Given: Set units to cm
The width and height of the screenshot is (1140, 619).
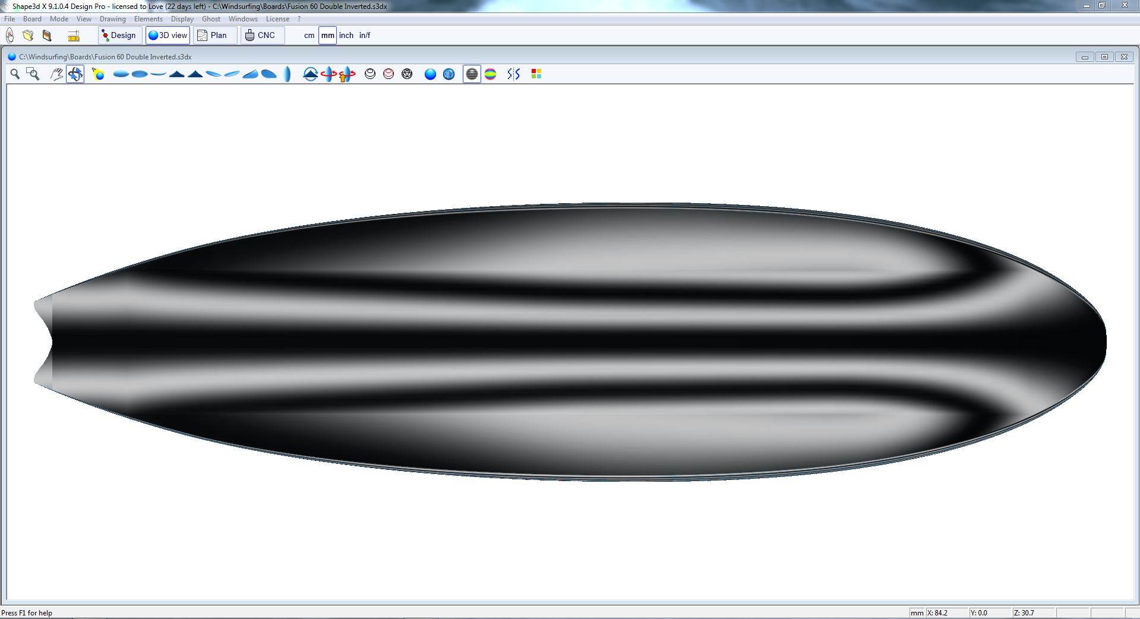Looking at the screenshot, I should pos(309,36).
